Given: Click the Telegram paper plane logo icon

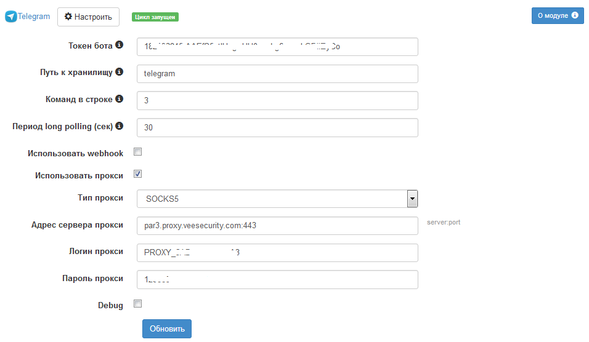Looking at the screenshot, I should coord(11,17).
